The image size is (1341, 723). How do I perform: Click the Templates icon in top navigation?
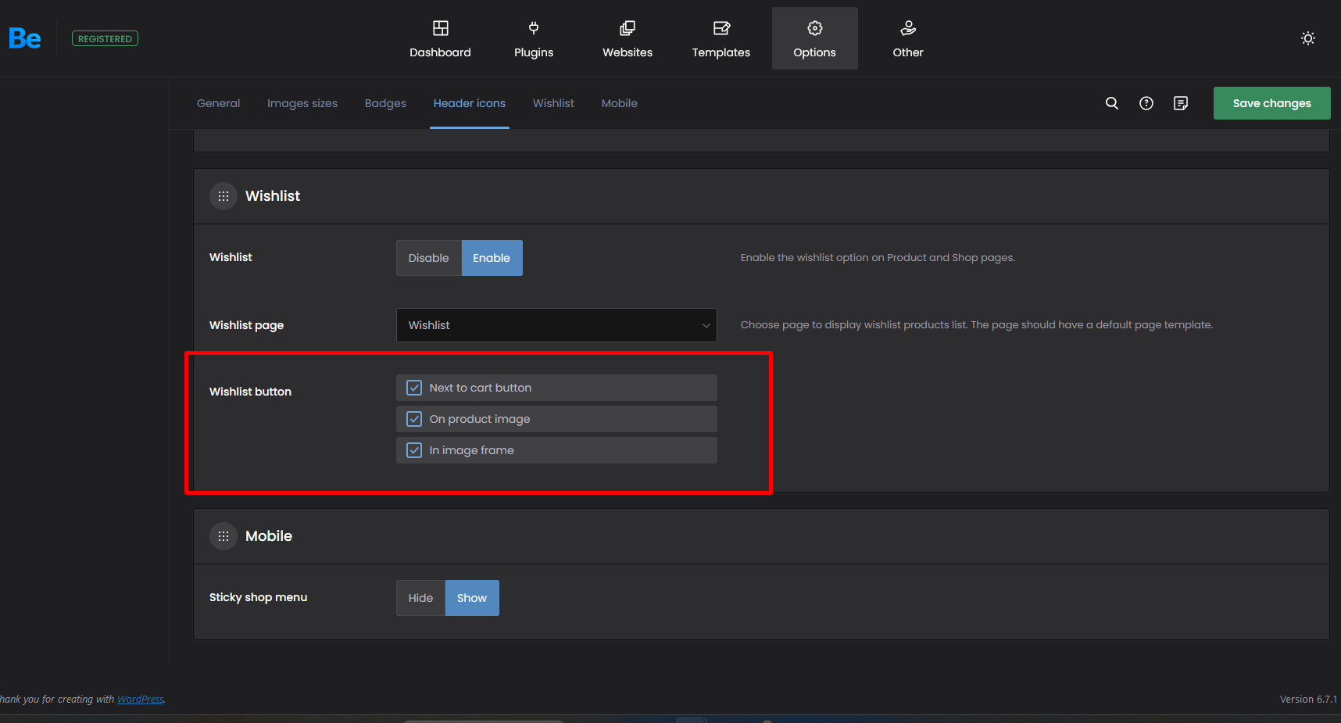pyautogui.click(x=721, y=28)
